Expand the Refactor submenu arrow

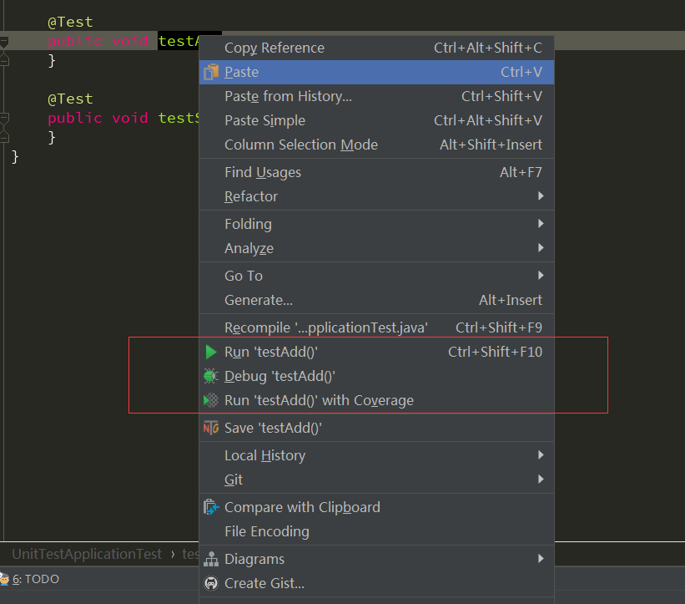(x=541, y=196)
